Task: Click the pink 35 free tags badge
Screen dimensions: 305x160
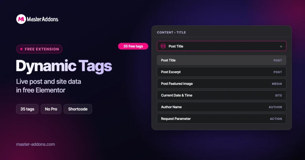Action: click(133, 46)
